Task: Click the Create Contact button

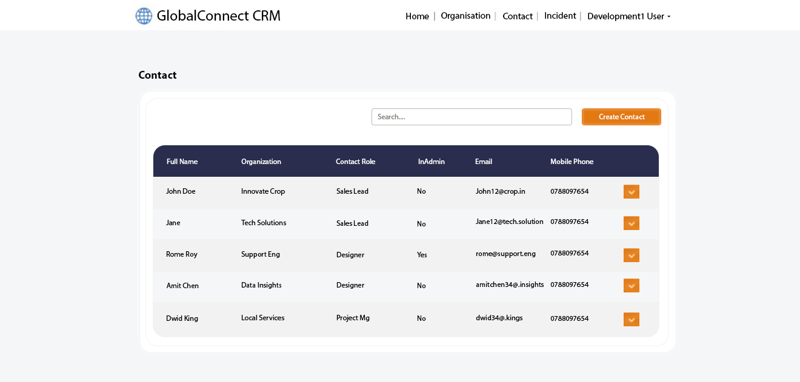Action: (x=621, y=117)
